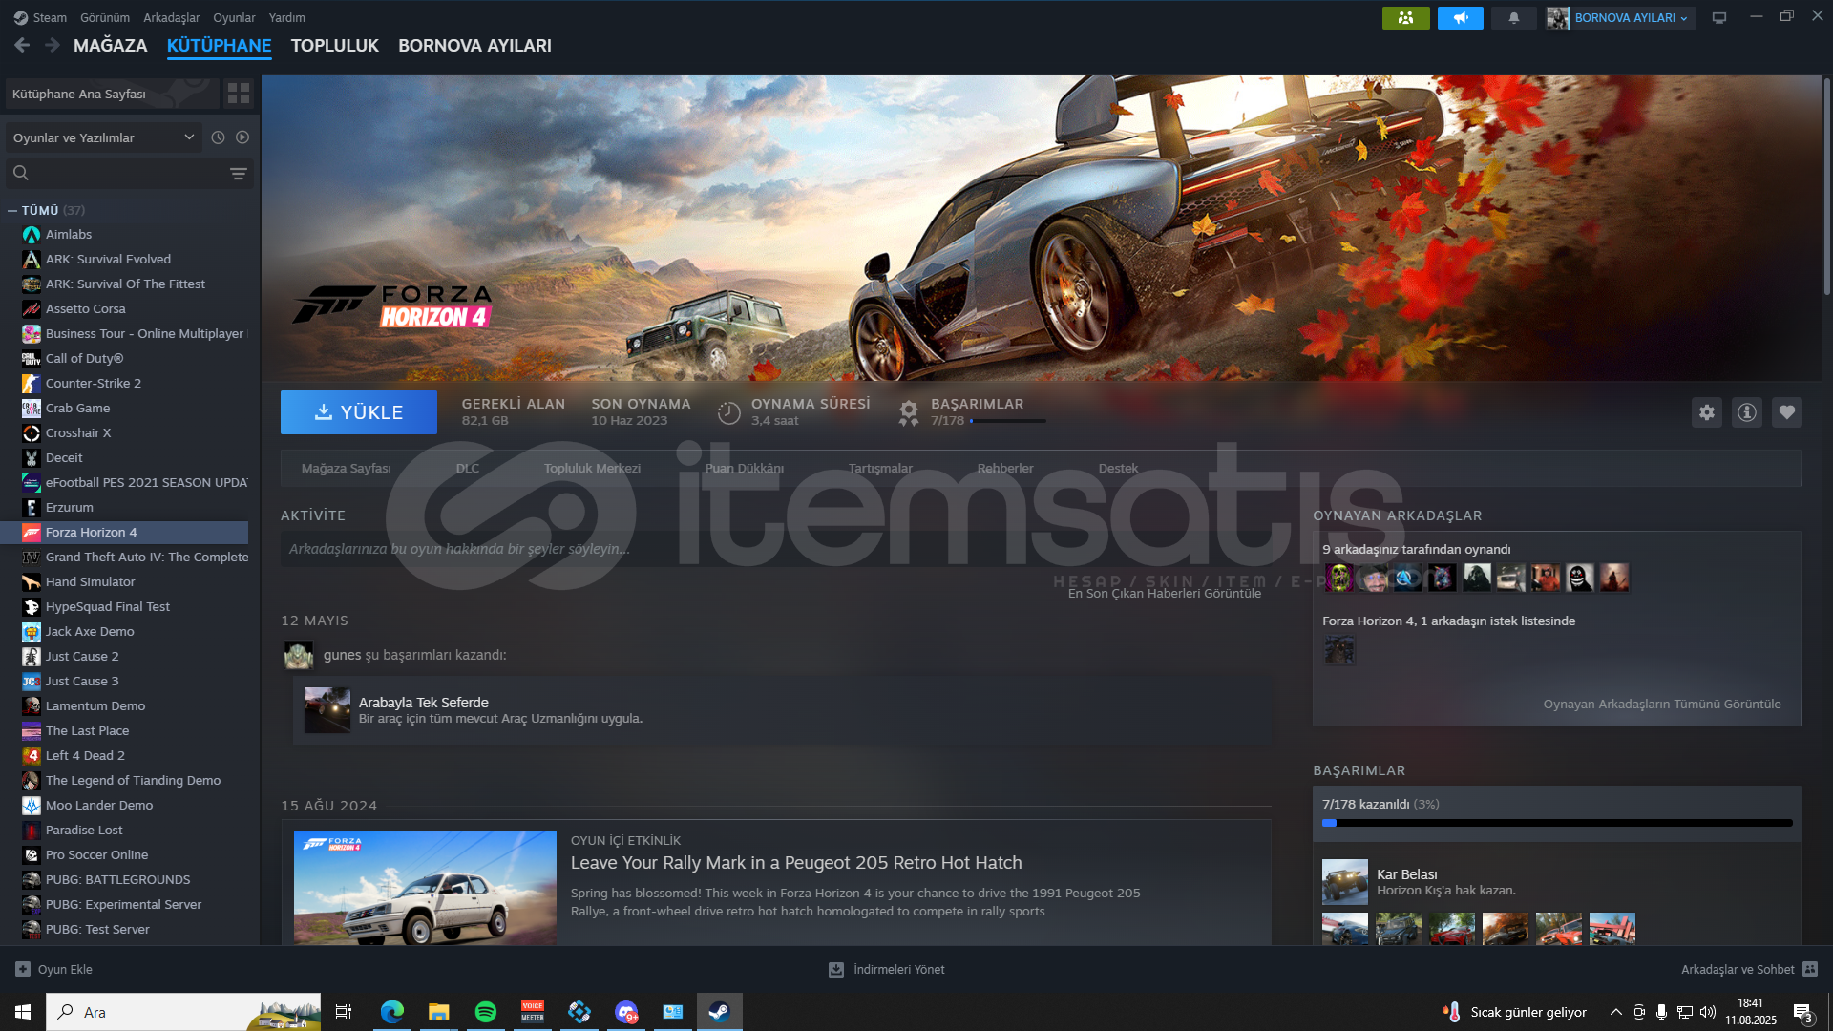Click the Steam taskbar icon
The width and height of the screenshot is (1833, 1031).
click(x=720, y=1012)
